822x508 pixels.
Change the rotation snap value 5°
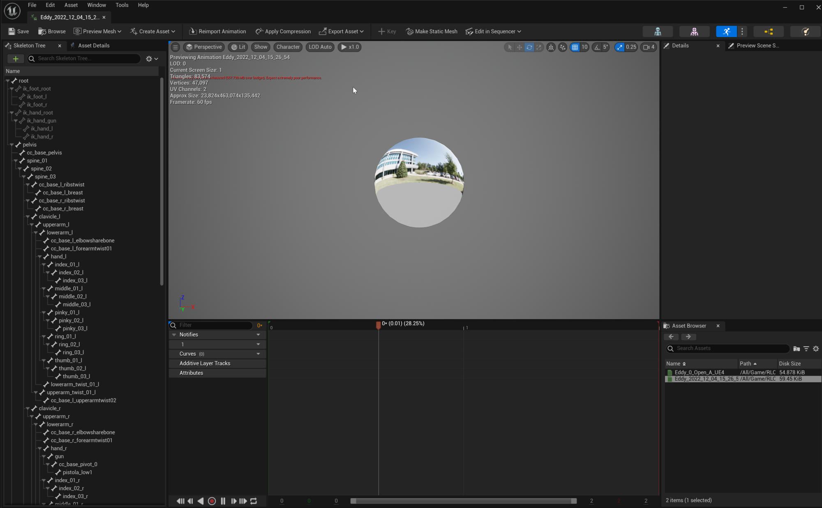(x=606, y=47)
